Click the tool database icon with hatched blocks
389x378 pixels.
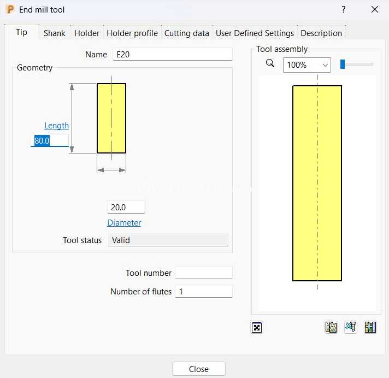click(331, 327)
